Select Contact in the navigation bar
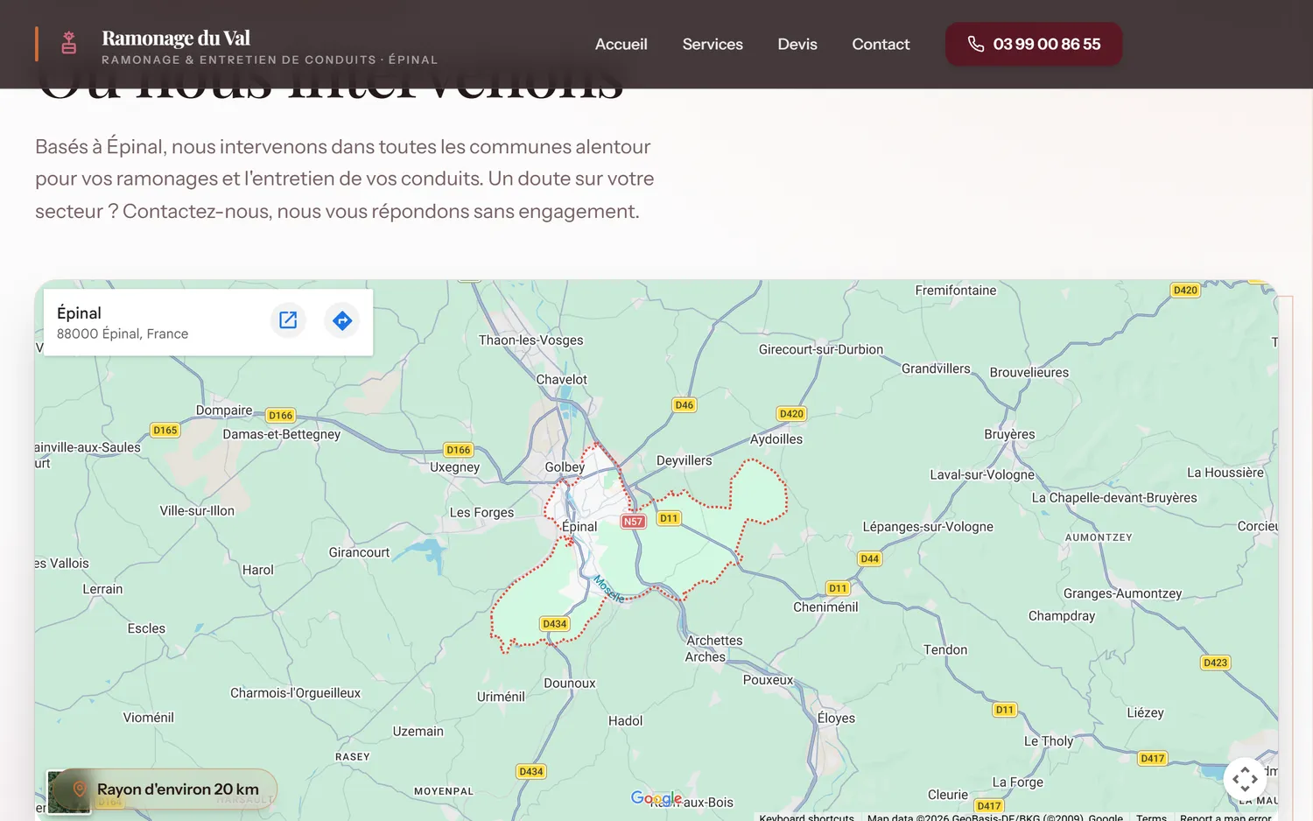 [x=881, y=44]
